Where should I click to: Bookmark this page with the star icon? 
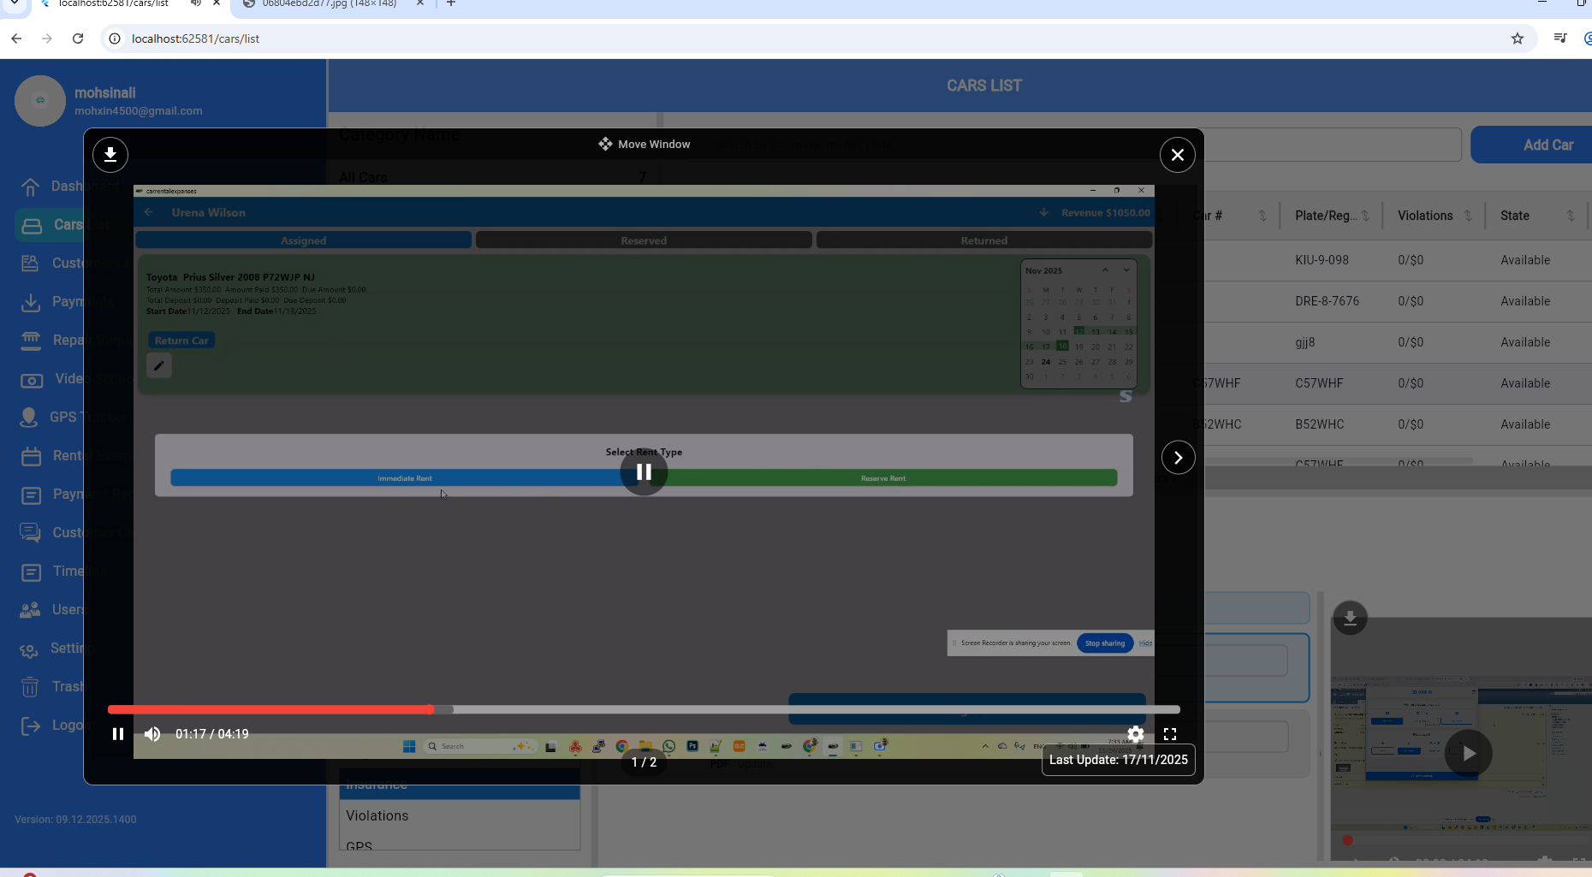pos(1517,39)
